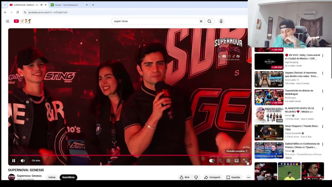Open Reloj / Hora actual live video thumbnail
This screenshot has height=187, width=332.
click(x=269, y=62)
